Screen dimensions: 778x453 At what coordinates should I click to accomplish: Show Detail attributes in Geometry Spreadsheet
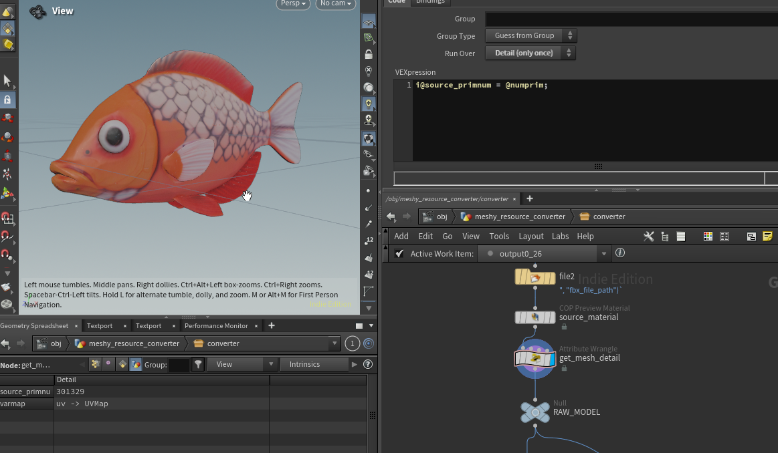pyautogui.click(x=135, y=364)
